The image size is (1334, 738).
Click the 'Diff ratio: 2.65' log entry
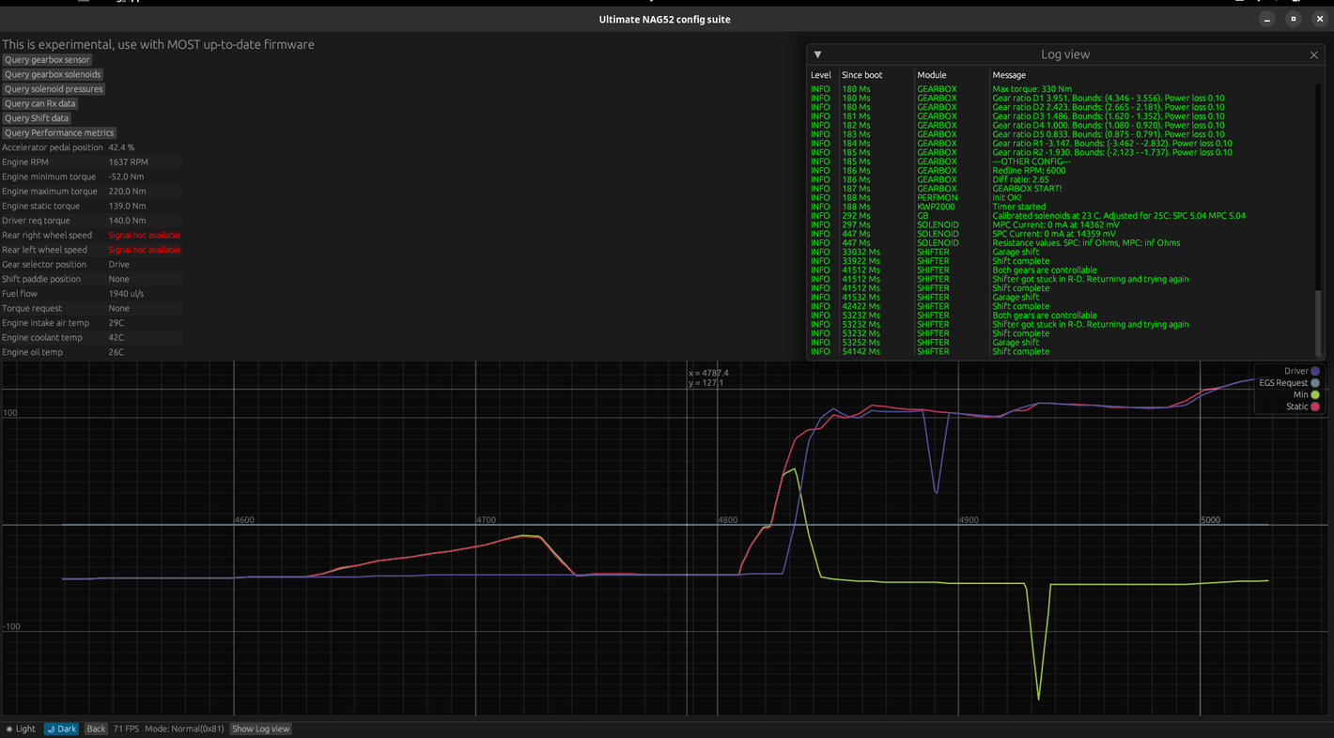pyautogui.click(x=1021, y=179)
